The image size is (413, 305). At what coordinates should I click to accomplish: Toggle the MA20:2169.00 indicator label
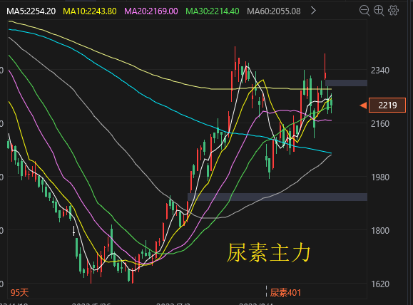(x=151, y=11)
